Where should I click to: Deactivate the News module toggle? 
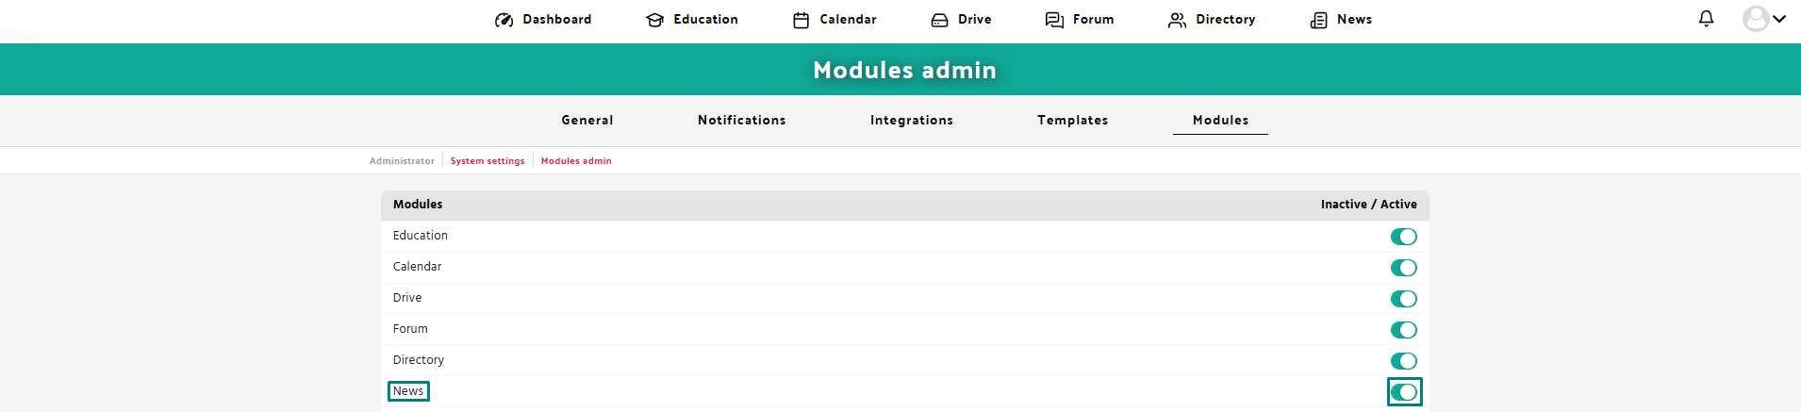click(1404, 392)
